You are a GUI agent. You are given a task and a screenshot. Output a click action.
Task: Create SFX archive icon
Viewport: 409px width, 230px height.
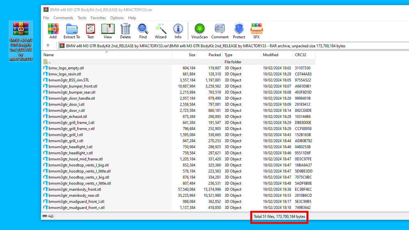[257, 31]
